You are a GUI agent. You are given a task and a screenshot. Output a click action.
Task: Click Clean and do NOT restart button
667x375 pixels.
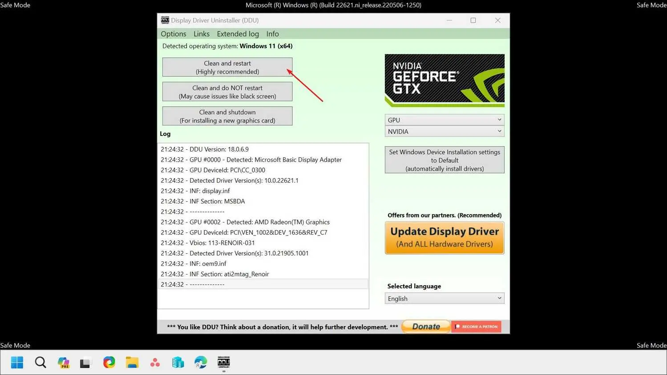pyautogui.click(x=227, y=92)
